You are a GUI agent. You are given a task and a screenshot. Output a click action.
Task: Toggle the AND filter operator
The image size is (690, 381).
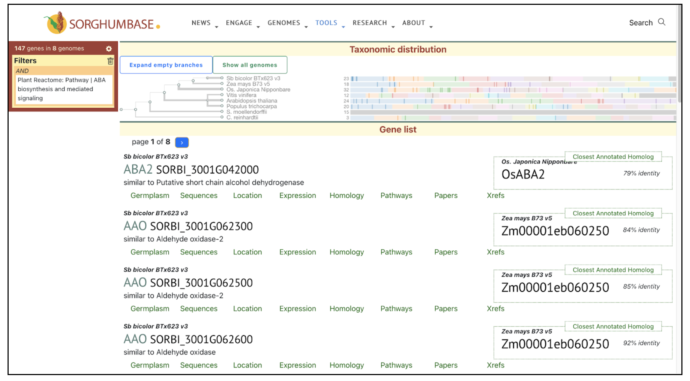pyautogui.click(x=22, y=71)
